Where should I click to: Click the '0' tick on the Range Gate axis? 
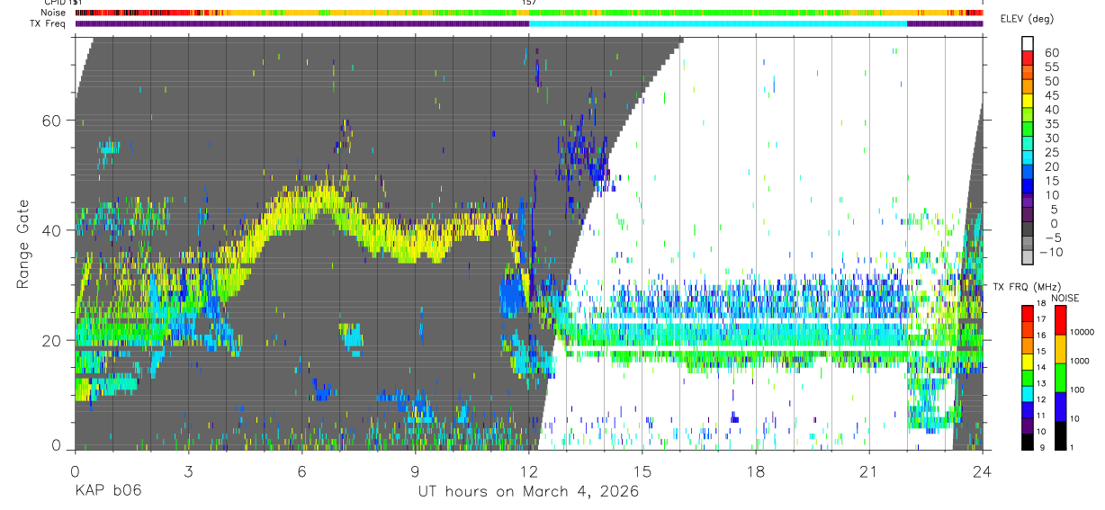[x=56, y=445]
